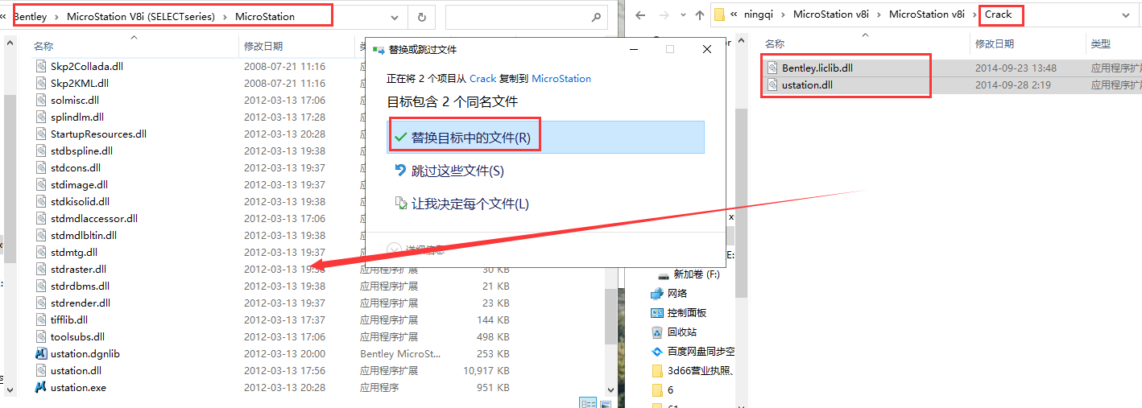Close the Replace or Skip Files dialog
This screenshot has height=408, width=1142.
pos(706,49)
